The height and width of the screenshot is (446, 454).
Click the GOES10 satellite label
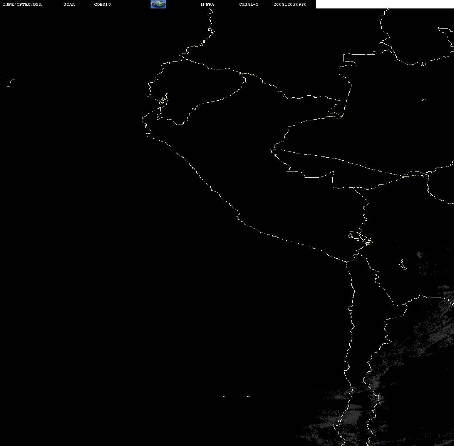102,4
